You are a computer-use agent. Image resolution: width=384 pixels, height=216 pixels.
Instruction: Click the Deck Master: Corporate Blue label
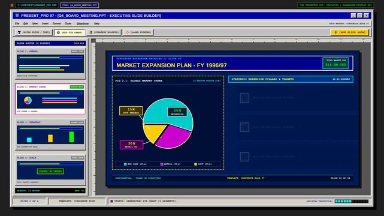349,23
